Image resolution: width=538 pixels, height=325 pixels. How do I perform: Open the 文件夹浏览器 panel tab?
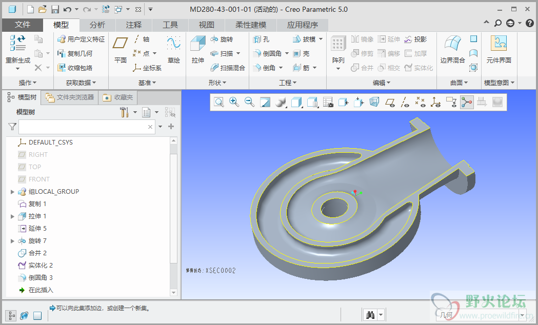pyautogui.click(x=70, y=97)
